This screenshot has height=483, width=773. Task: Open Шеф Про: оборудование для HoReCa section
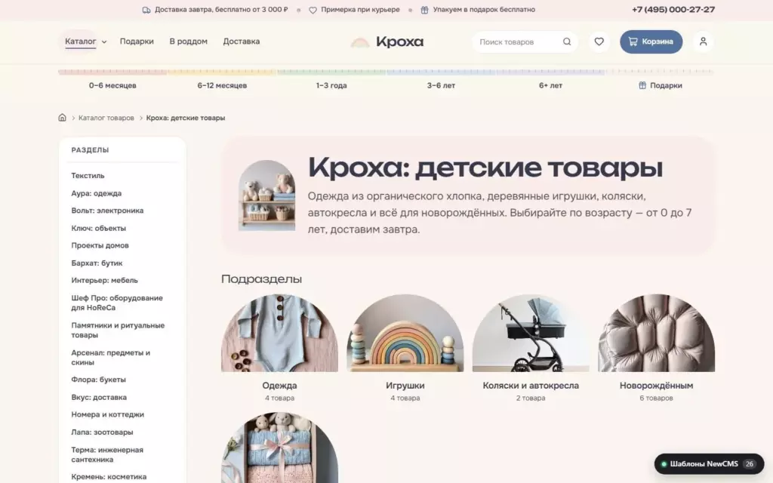117,303
